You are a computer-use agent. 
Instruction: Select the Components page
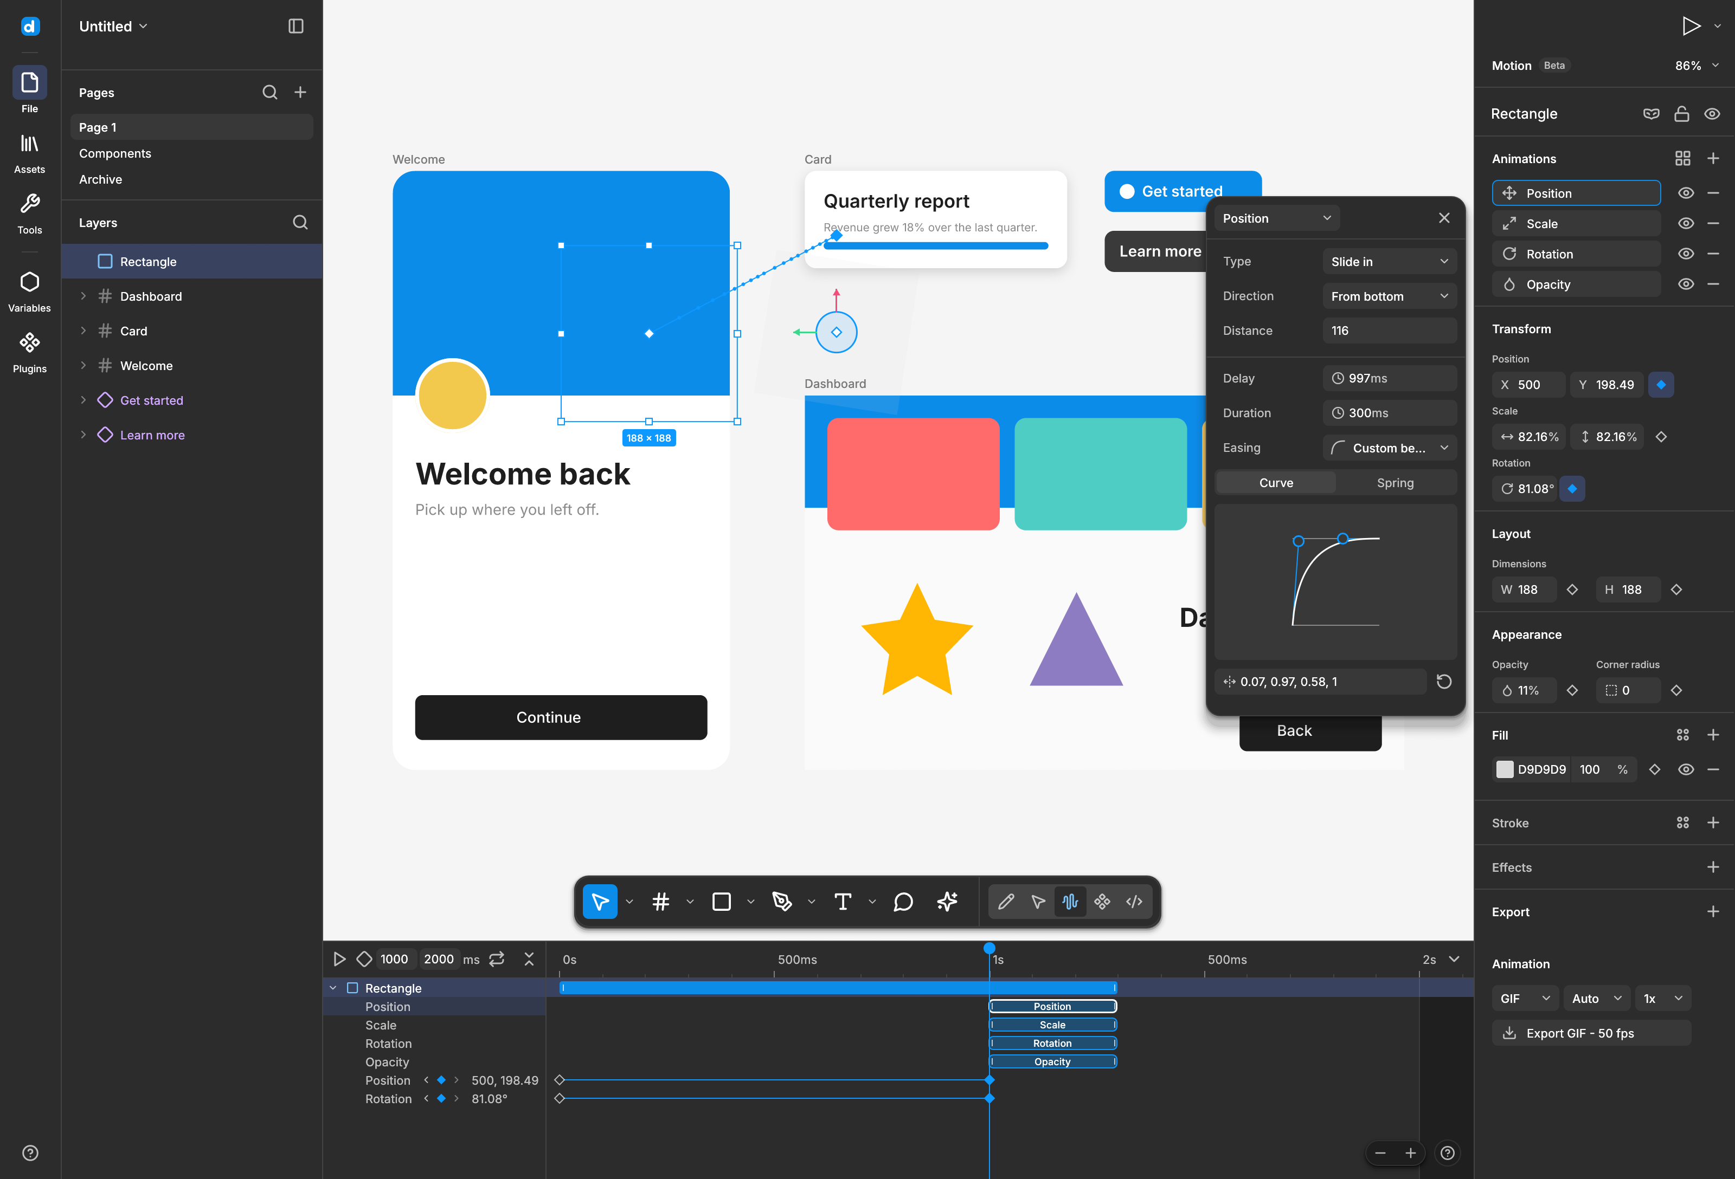[x=191, y=153]
